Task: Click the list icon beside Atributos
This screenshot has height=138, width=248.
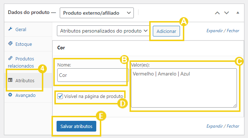Action: 10,80
